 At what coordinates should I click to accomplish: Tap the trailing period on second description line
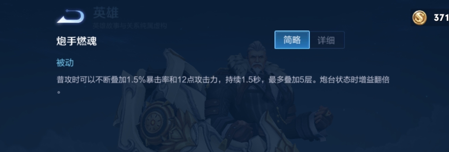(59, 92)
